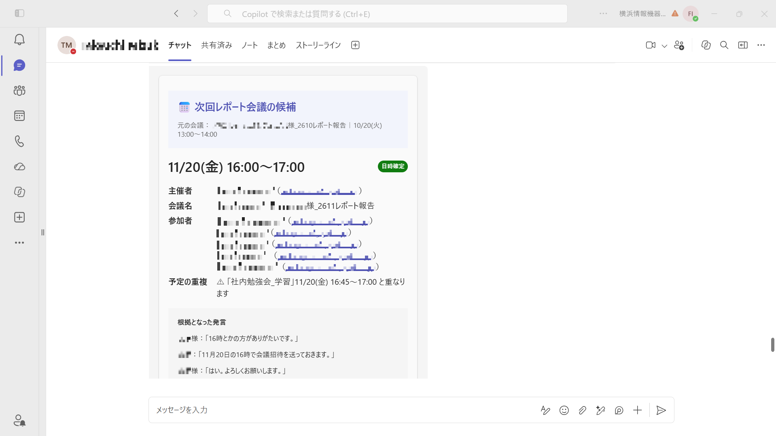This screenshot has width=776, height=436.
Task: Open the first participant email link
Action: click(x=329, y=222)
